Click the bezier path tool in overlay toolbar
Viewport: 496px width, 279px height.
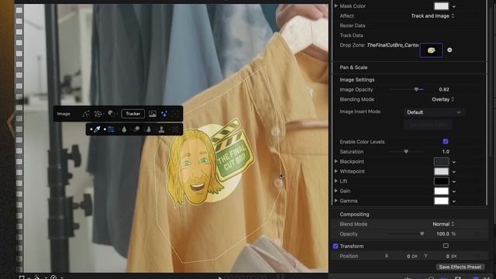point(86,114)
